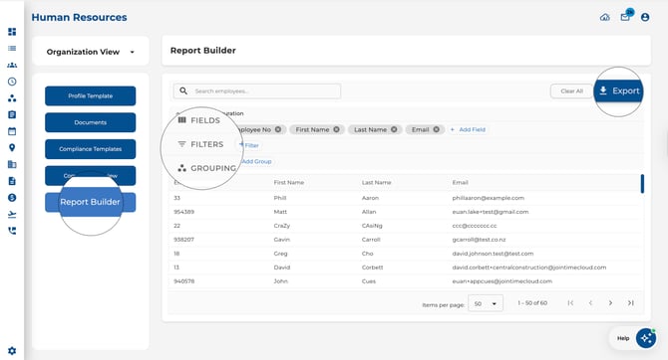Select the Report Builder menu button
Image resolution: width=668 pixels, height=360 pixels.
click(91, 202)
